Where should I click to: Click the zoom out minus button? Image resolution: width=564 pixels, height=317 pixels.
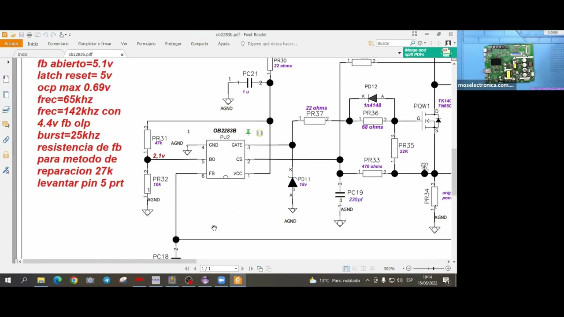pyautogui.click(x=408, y=269)
